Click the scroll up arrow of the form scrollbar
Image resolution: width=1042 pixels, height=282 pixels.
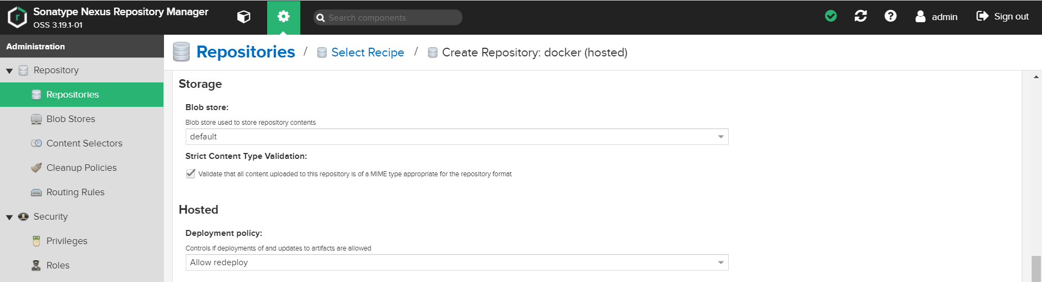(x=1036, y=77)
